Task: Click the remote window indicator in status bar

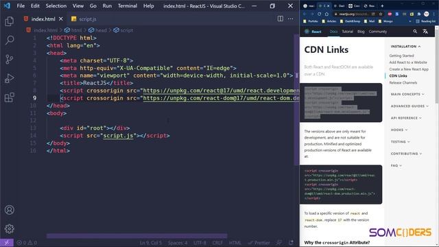Action: coord(6,242)
